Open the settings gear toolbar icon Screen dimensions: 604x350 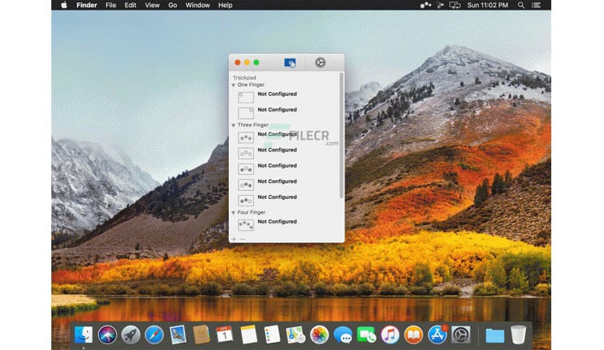320,63
